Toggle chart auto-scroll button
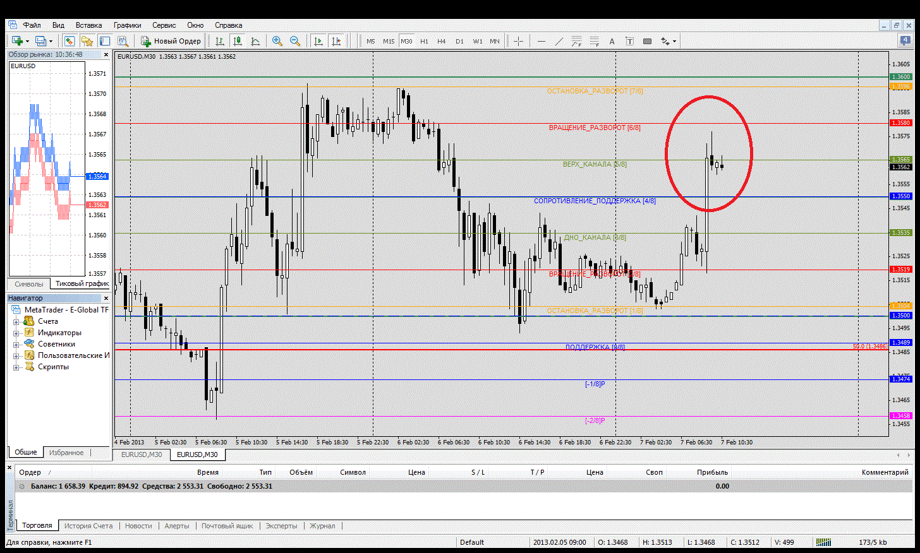Screen dimensions: 920x553 318,41
